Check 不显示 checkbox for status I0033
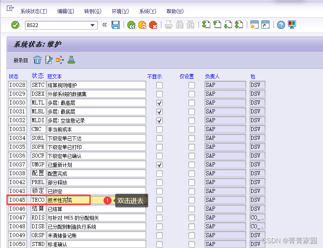Screen dimensions: 323x248 pos(159,129)
